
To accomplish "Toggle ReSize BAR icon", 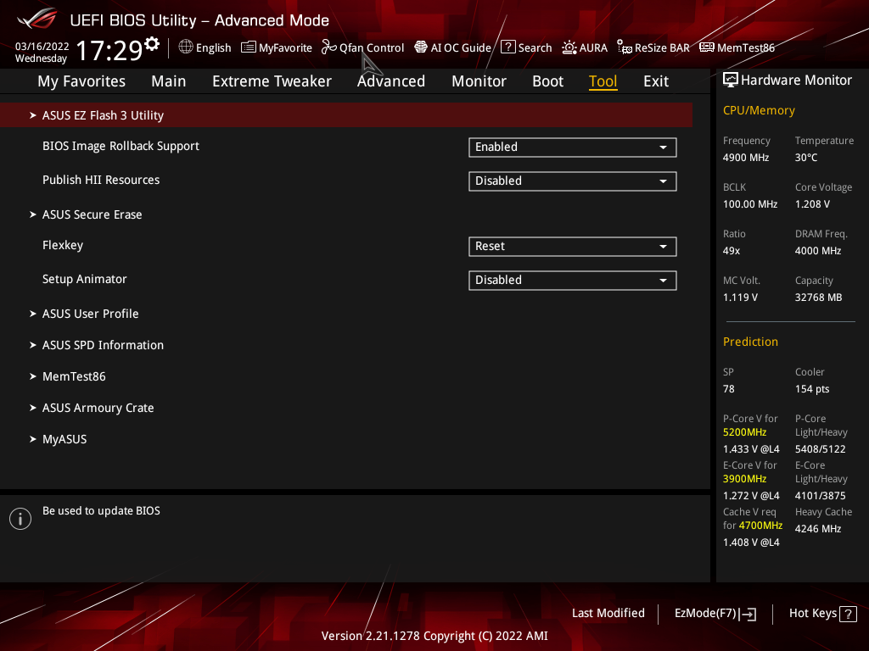I will coord(625,47).
